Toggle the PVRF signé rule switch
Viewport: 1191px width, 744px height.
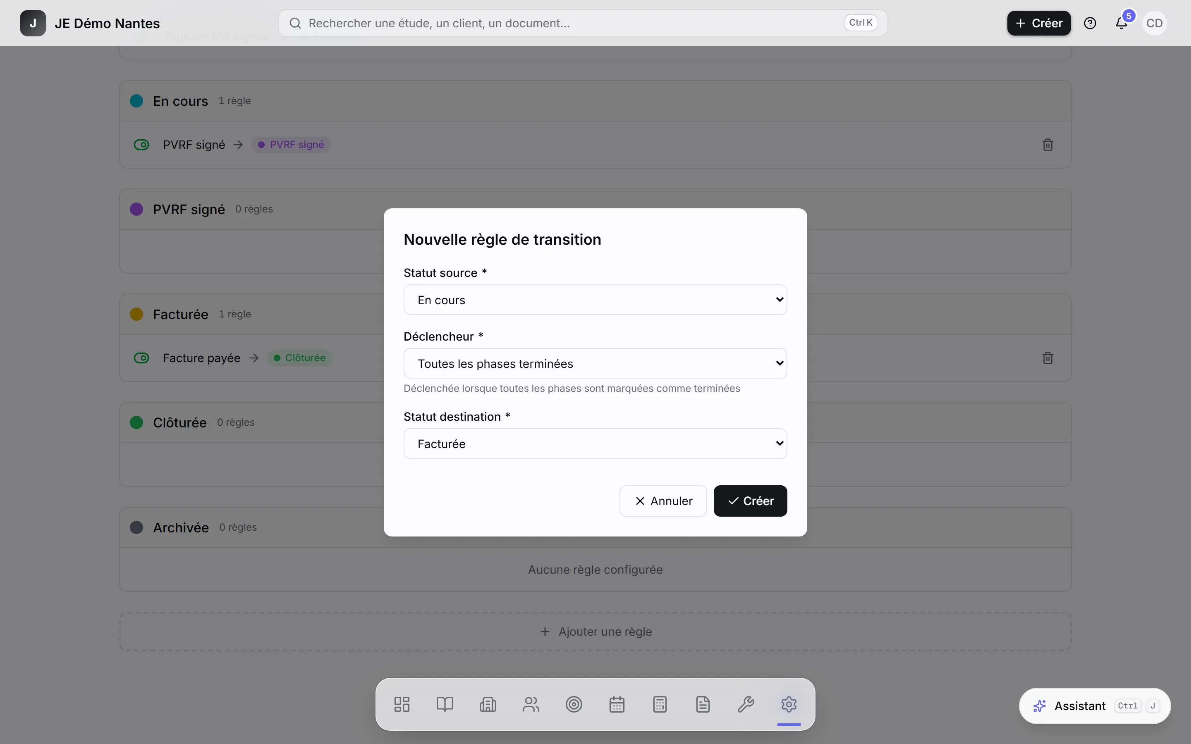(141, 145)
